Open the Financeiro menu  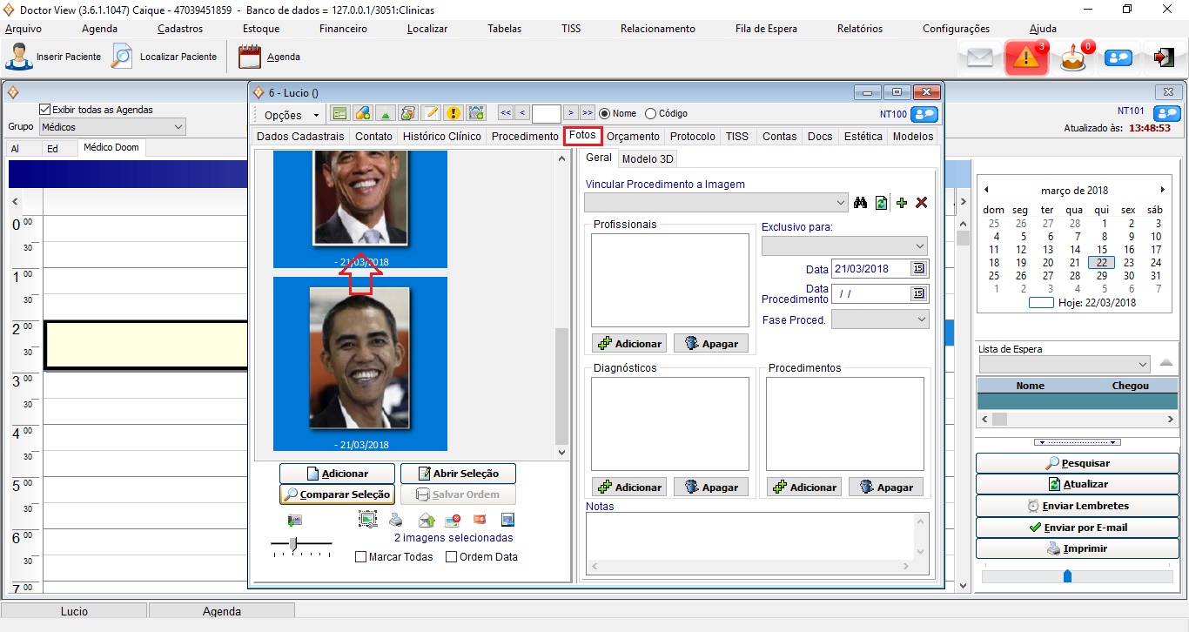[x=343, y=29]
